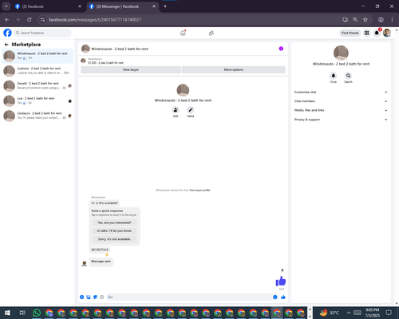This screenshot has height=319, width=399.
Task: Click the phone number message bubble
Action: tap(100, 250)
